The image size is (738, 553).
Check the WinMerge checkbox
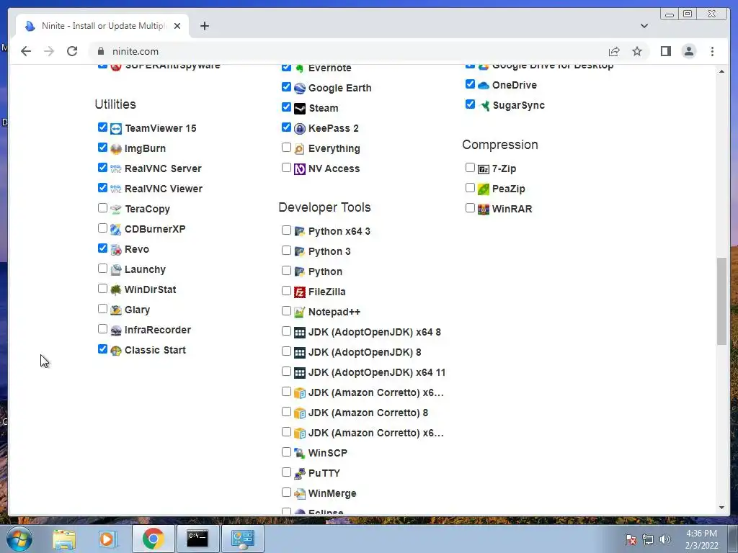(286, 493)
